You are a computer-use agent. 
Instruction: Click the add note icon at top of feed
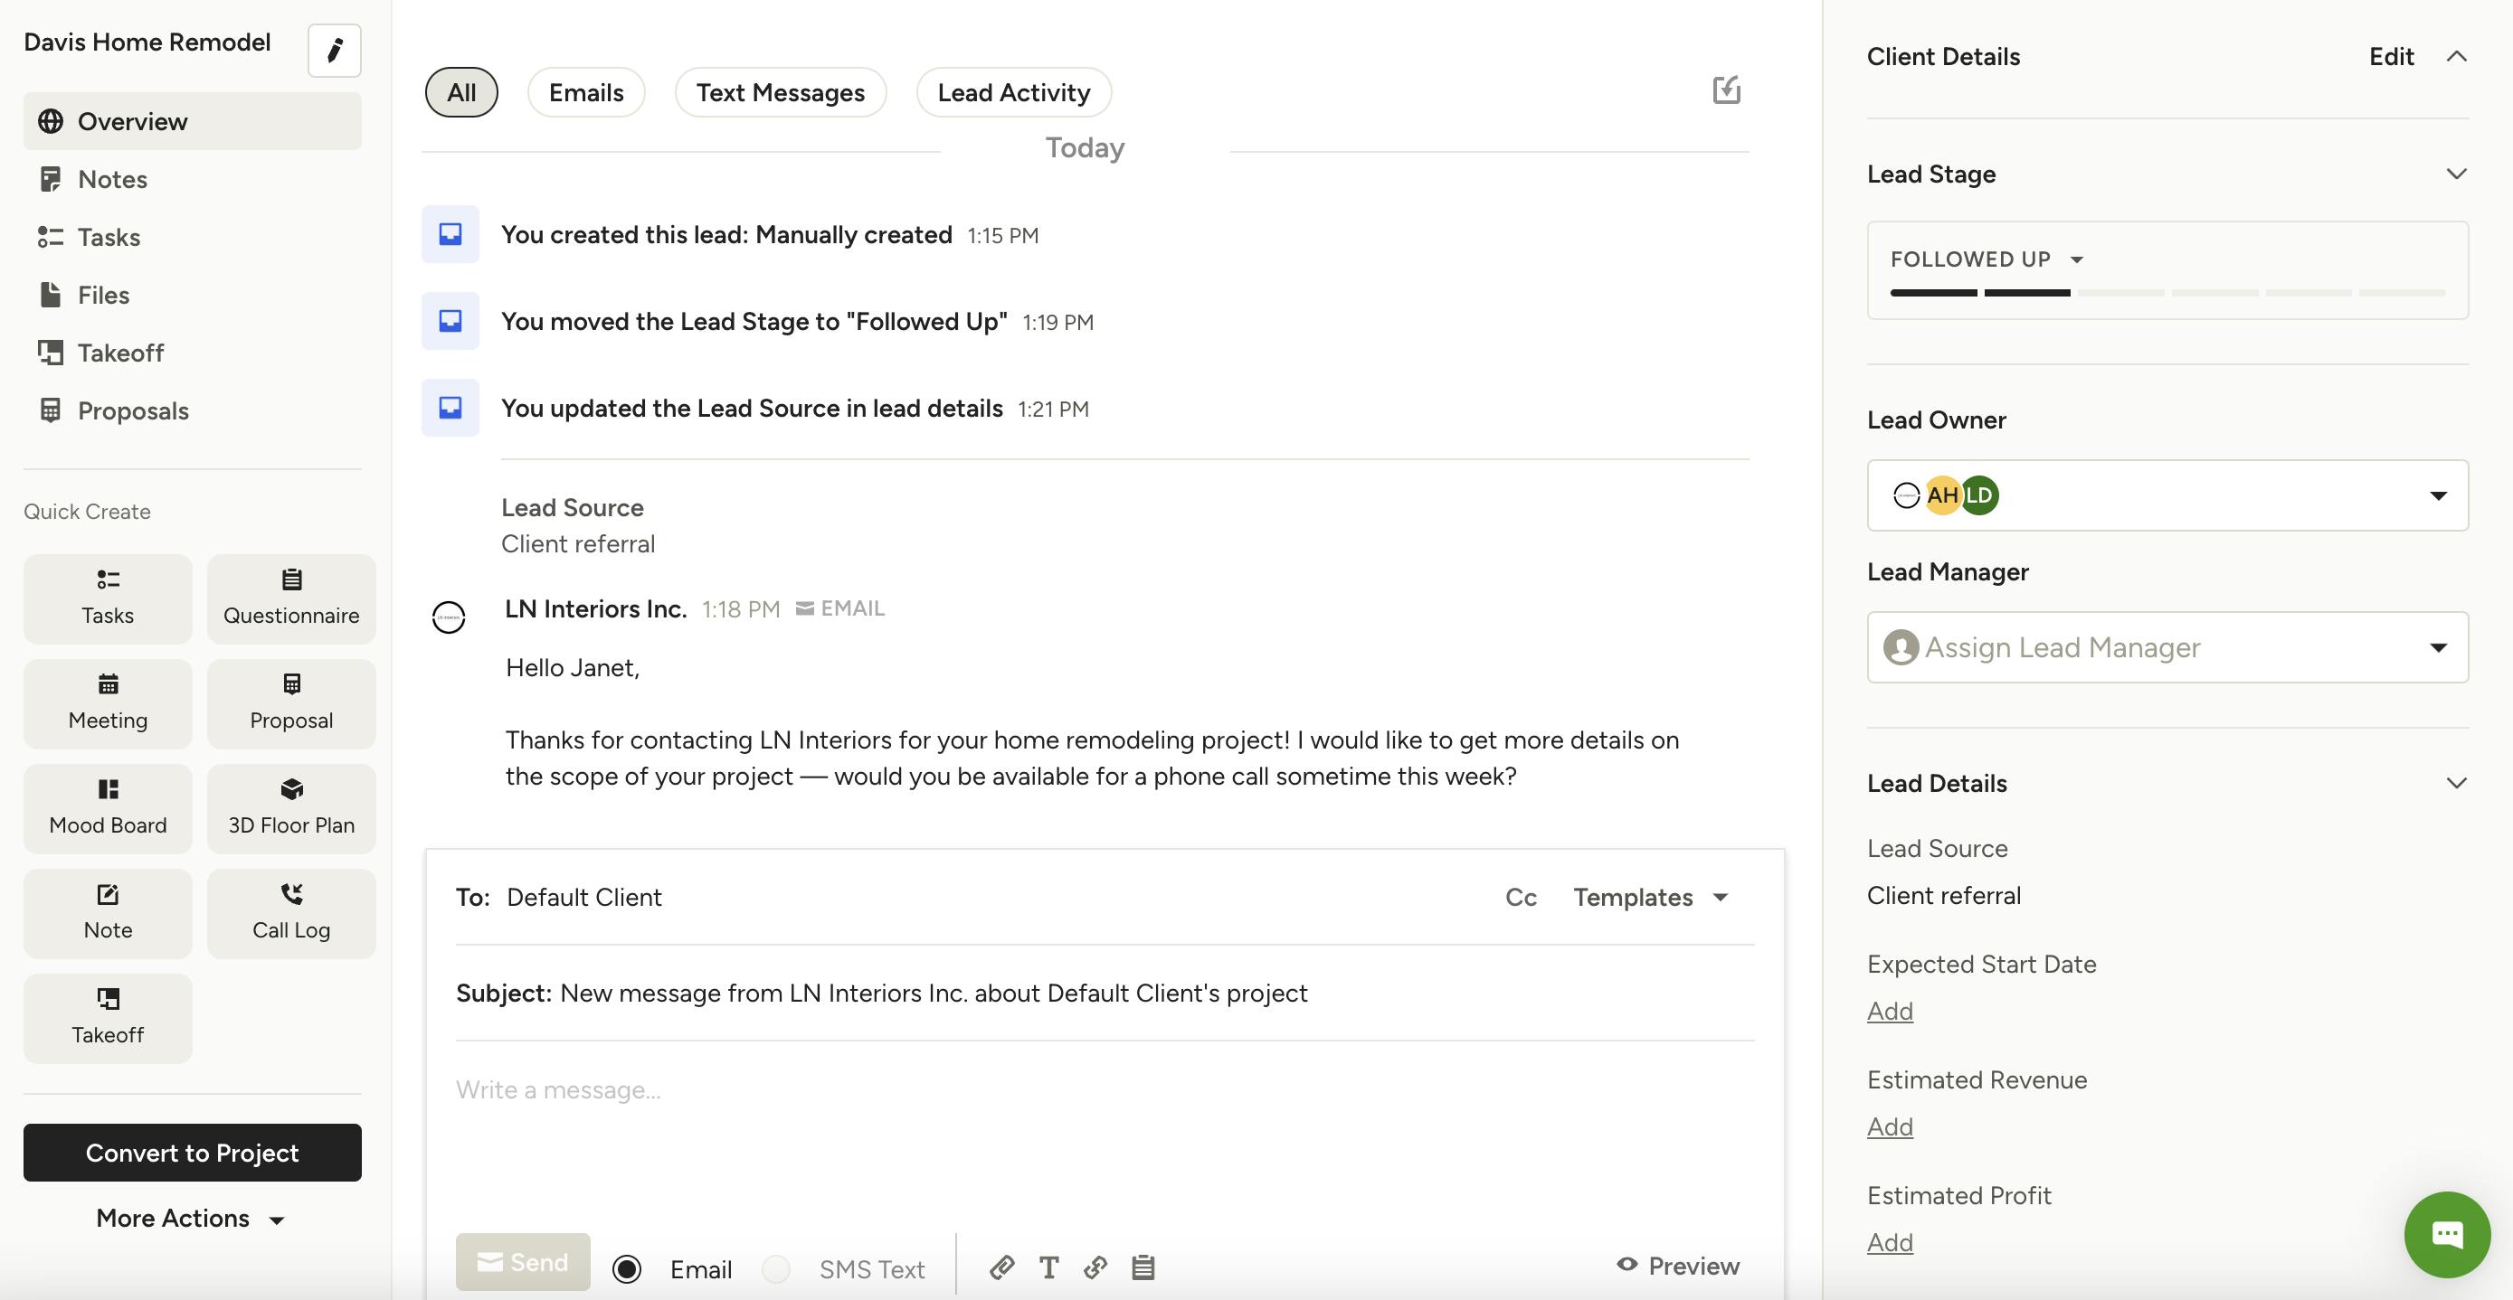click(x=1727, y=89)
